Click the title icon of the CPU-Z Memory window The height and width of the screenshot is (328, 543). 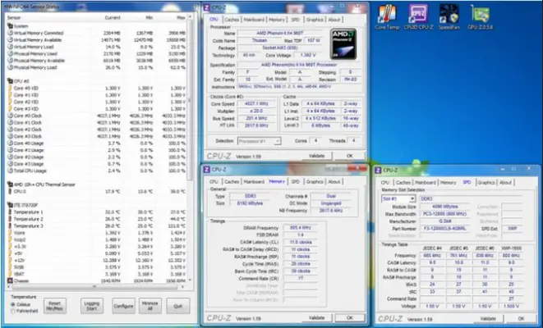tap(206, 170)
